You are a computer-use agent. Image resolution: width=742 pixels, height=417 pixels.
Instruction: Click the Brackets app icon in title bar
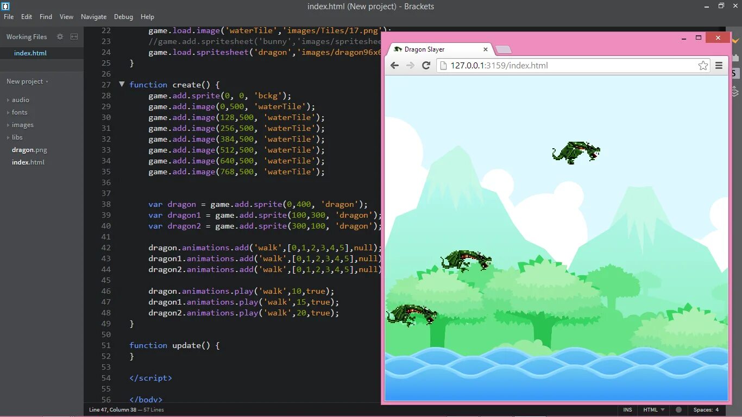tap(6, 6)
